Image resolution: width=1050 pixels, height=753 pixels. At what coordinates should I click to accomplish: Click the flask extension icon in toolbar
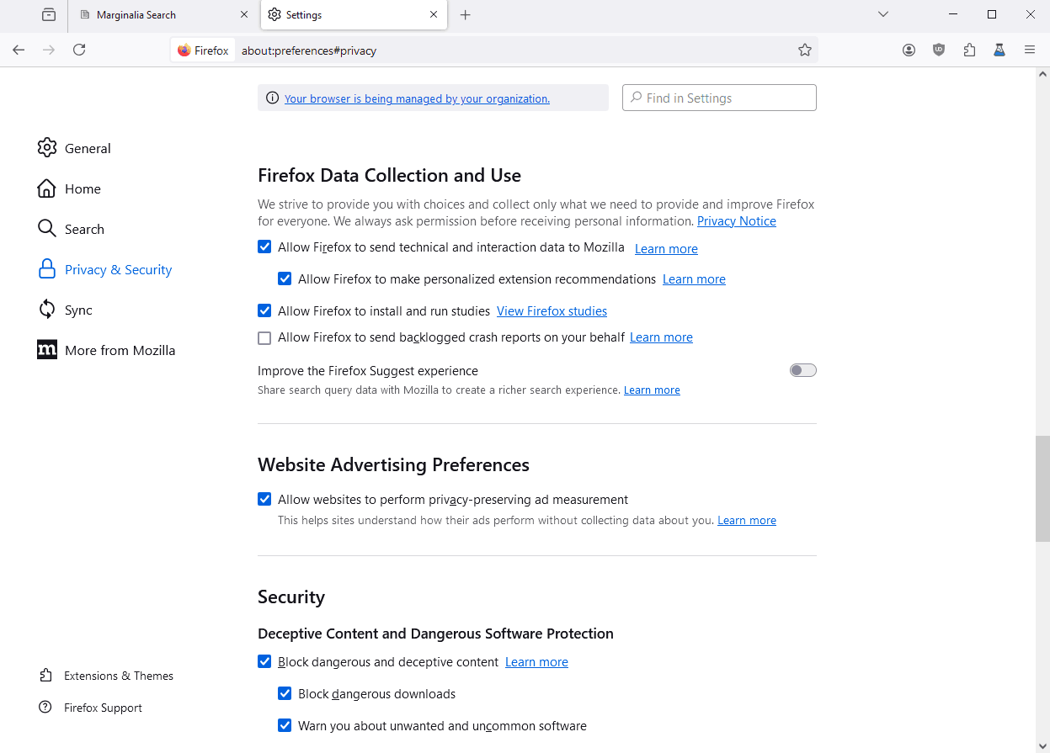(x=999, y=50)
